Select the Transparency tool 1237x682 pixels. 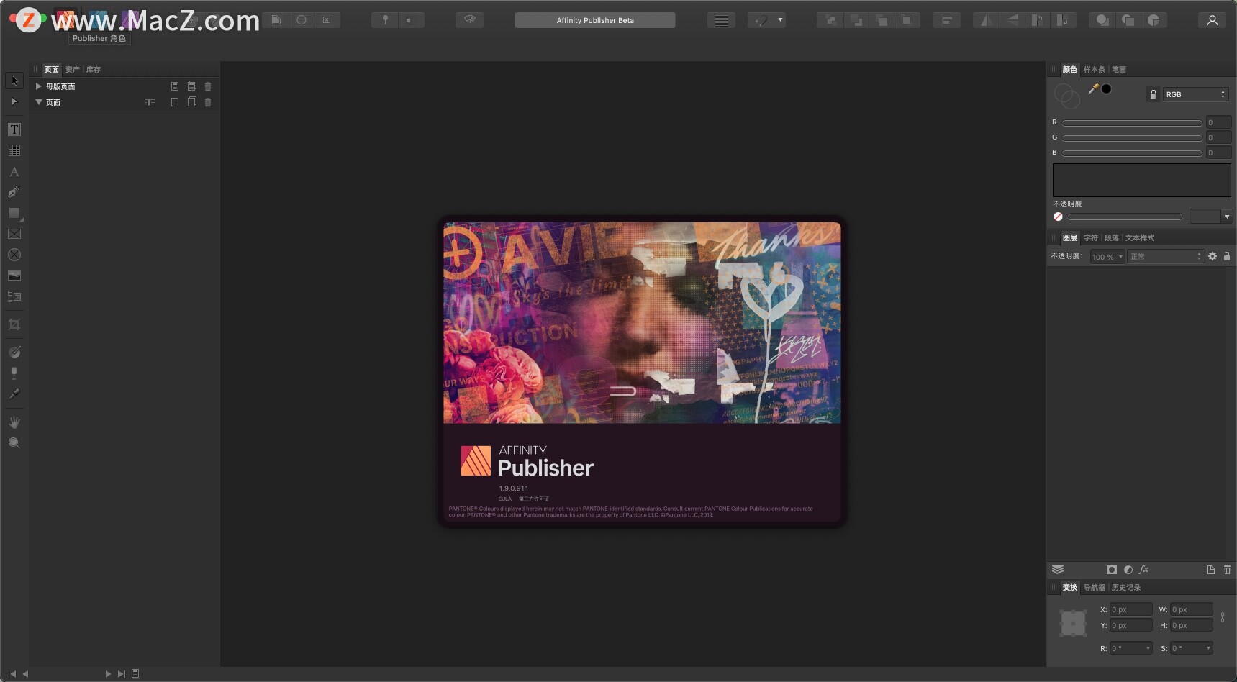click(14, 373)
